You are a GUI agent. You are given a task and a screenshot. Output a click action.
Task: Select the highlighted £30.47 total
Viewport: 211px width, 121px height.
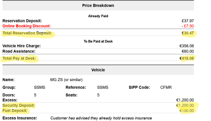pyautogui.click(x=187, y=33)
